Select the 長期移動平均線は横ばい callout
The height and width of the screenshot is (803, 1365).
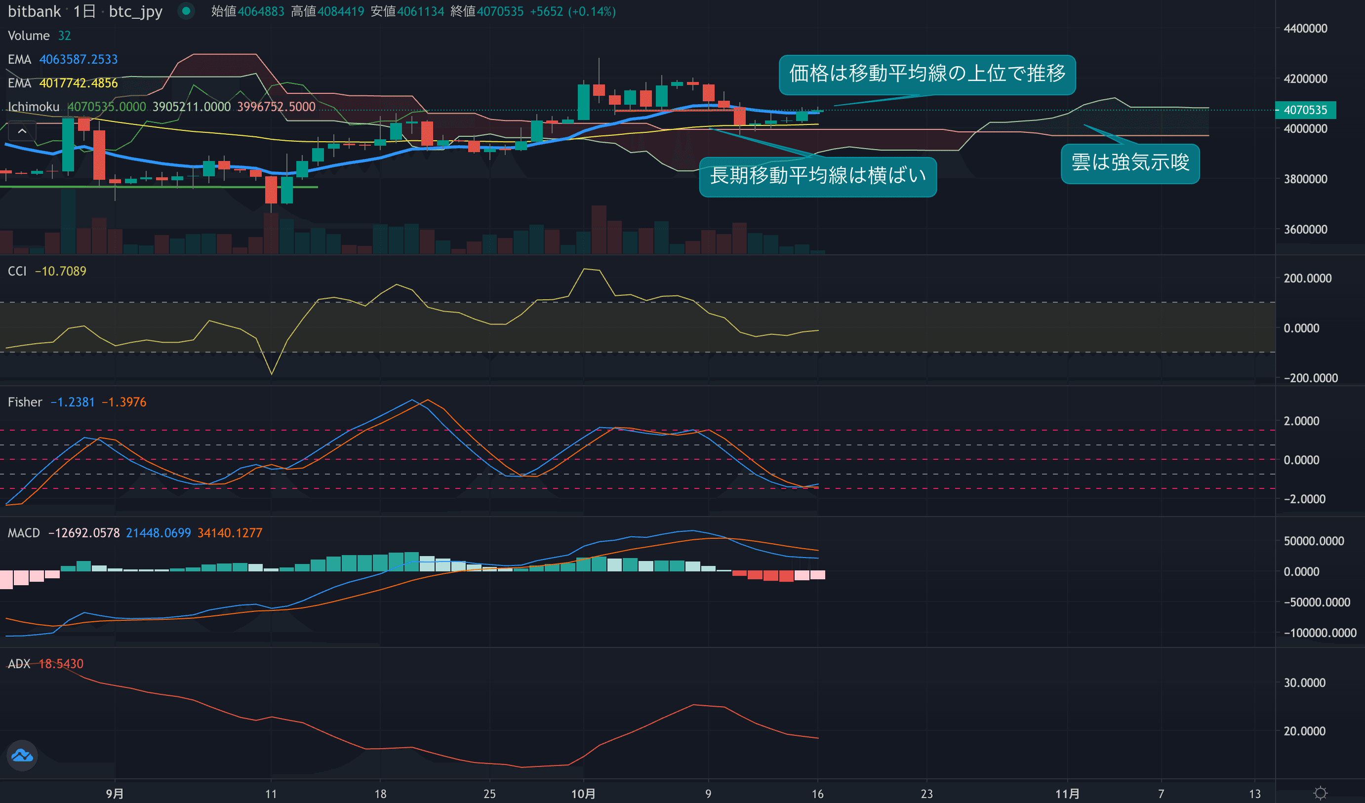pyautogui.click(x=817, y=176)
